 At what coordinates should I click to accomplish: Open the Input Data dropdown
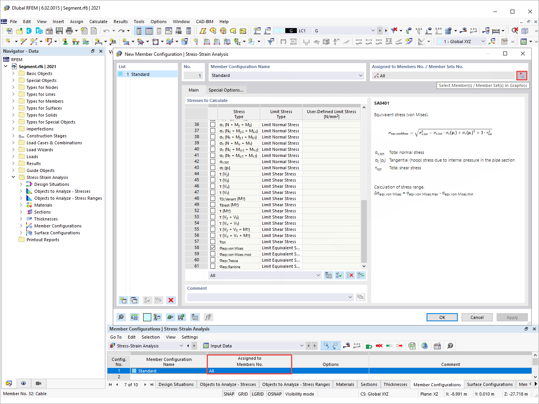tap(301, 346)
